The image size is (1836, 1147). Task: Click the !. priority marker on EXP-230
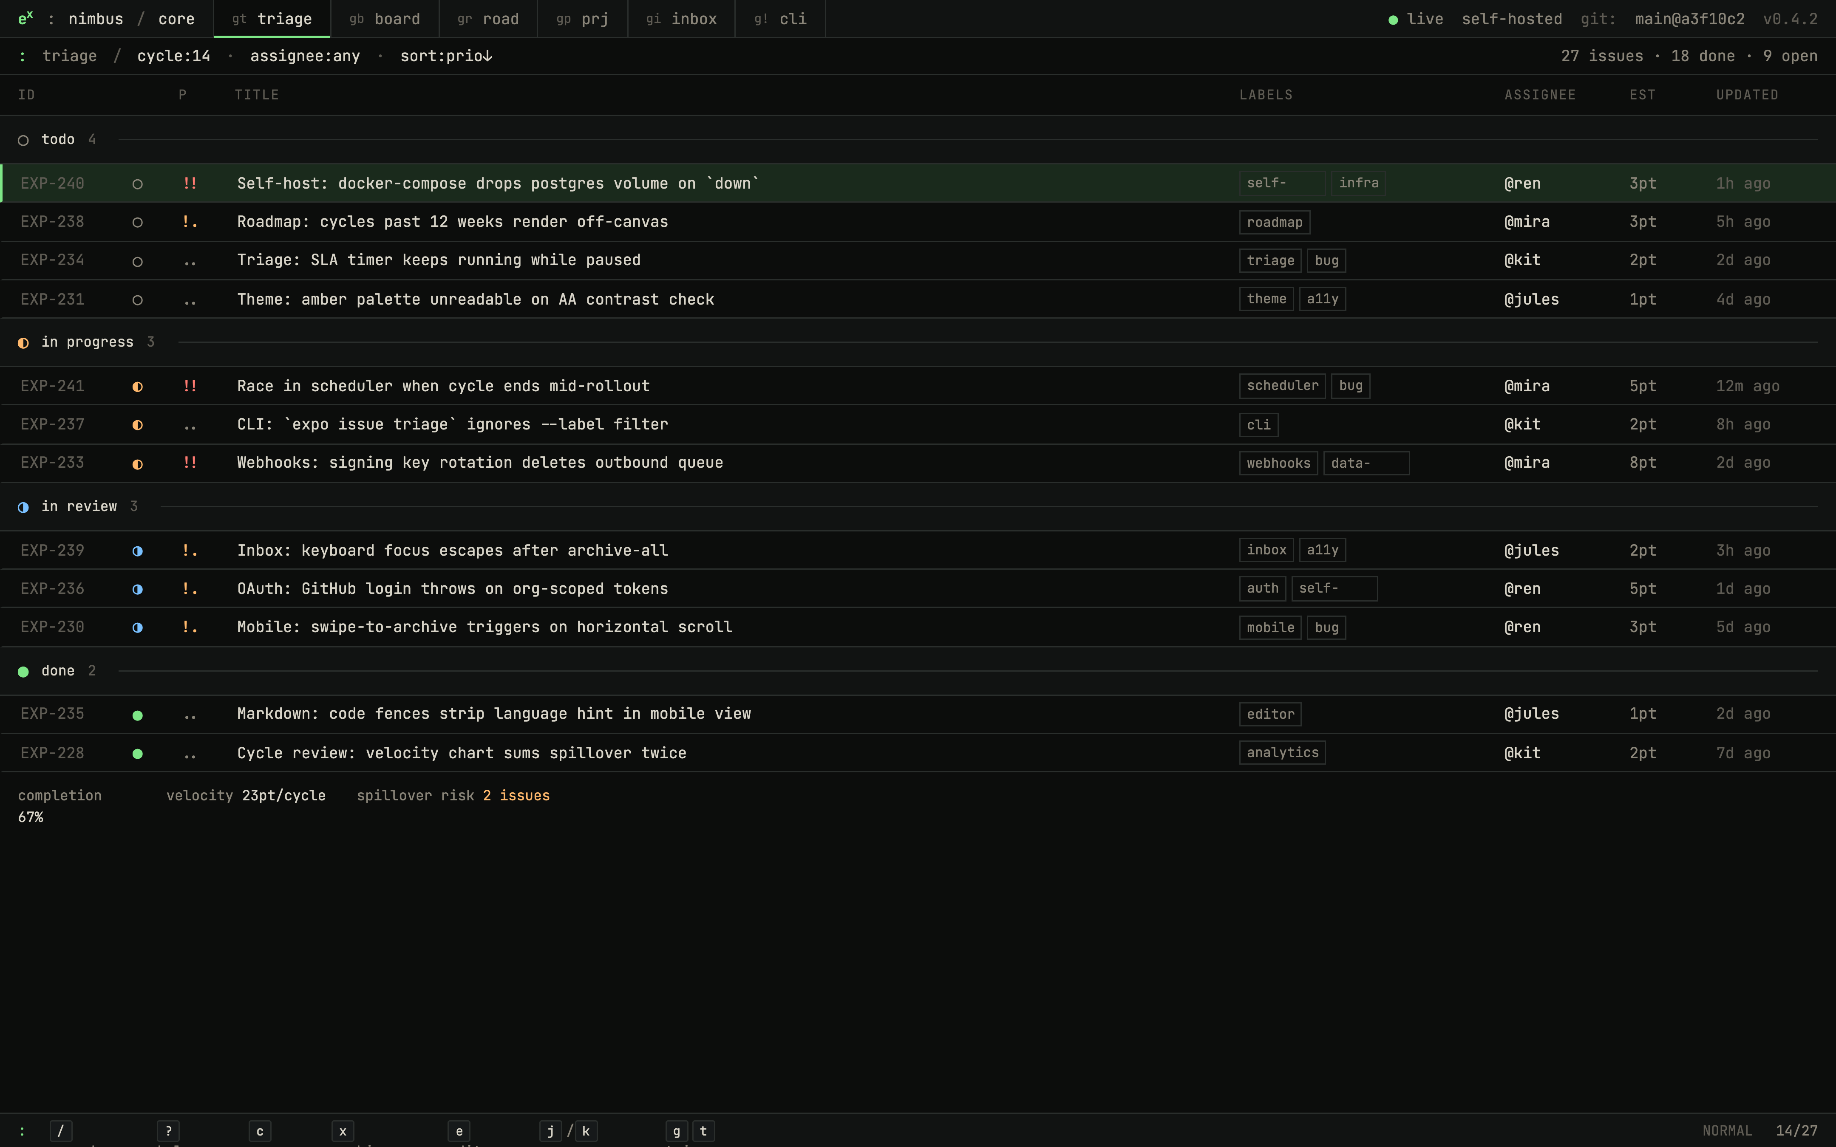coord(190,627)
